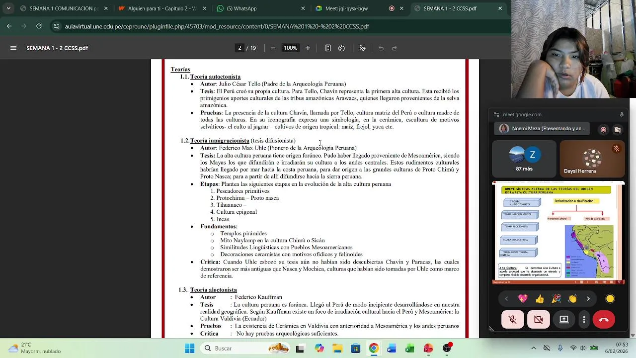Leave the Meet call with red hang-up button
Viewport: 636px width, 358px height.
604,319
